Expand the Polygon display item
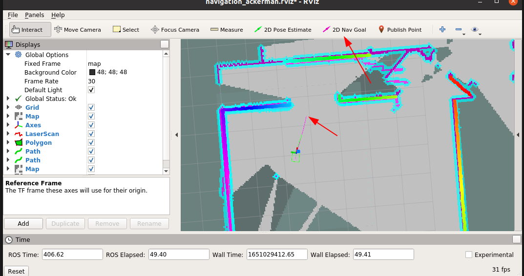This screenshot has width=524, height=276. point(8,142)
